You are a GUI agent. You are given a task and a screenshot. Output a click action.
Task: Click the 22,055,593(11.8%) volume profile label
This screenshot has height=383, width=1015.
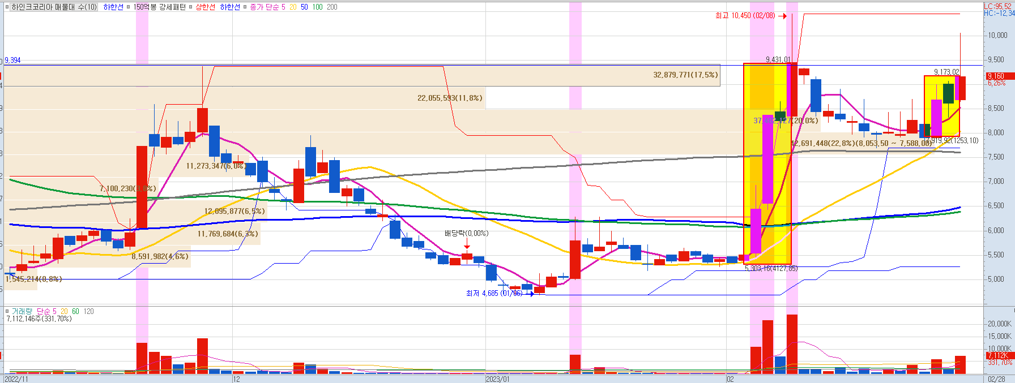tap(450, 98)
